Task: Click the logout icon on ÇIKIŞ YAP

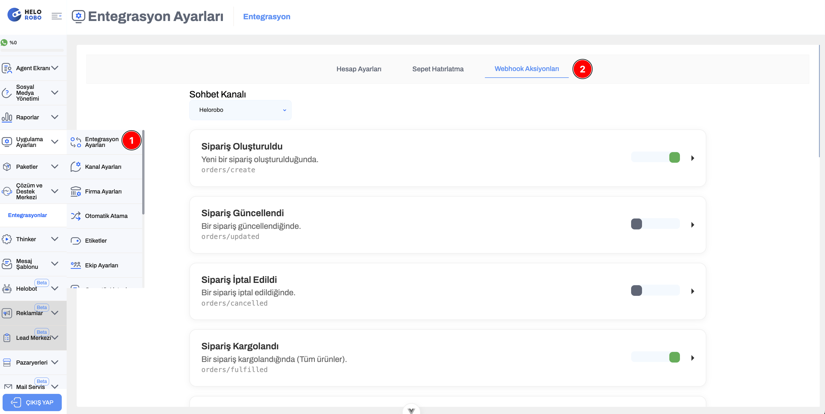Action: 16,402
